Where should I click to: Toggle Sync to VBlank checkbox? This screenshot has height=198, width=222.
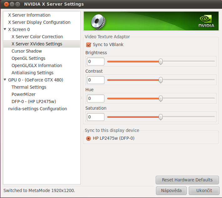(88, 45)
